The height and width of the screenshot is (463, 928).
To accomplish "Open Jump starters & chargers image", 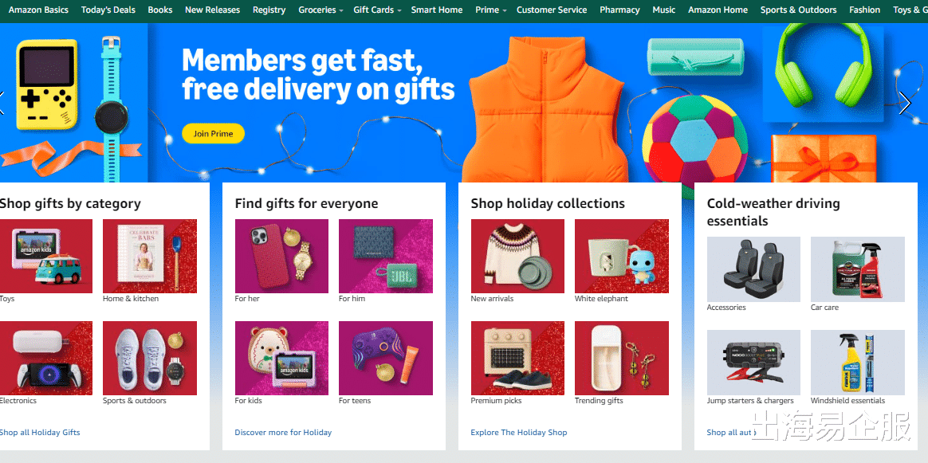I will point(753,363).
